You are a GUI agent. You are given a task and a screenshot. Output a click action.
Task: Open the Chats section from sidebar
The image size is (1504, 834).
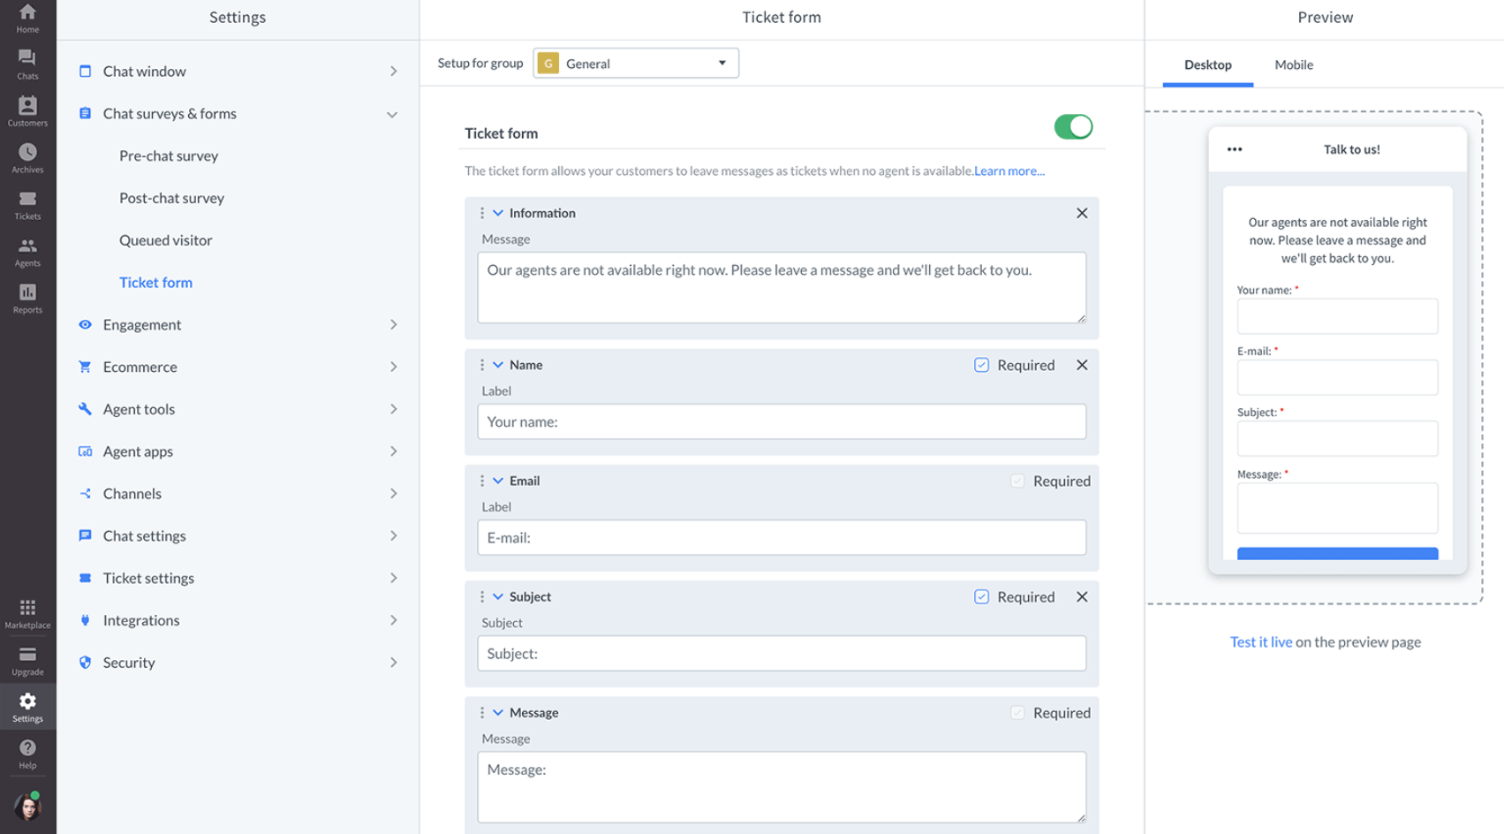pyautogui.click(x=27, y=63)
